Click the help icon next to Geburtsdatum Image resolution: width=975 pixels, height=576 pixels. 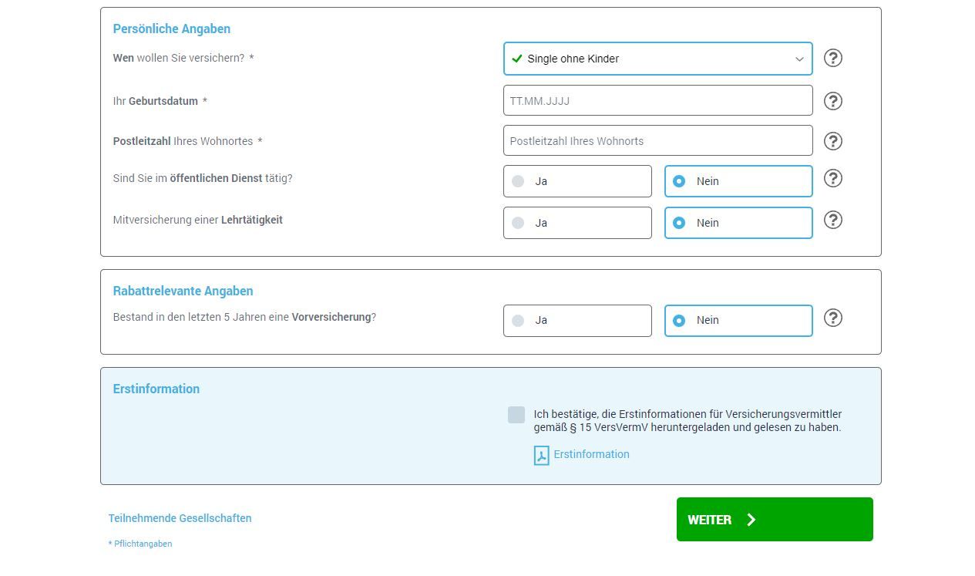point(832,101)
